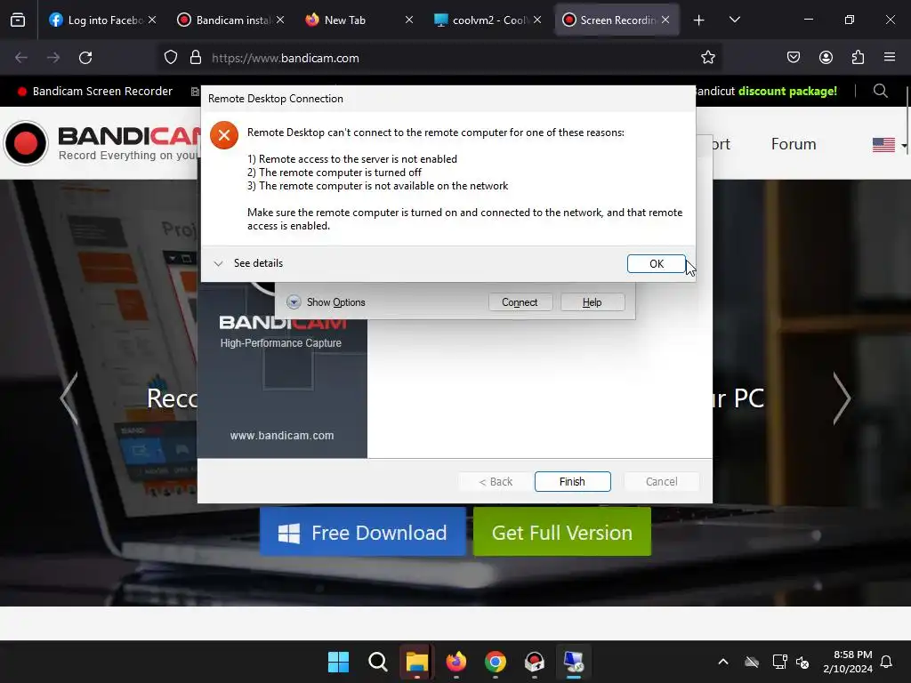
Task: Open the extensions puzzle icon
Action: click(858, 58)
